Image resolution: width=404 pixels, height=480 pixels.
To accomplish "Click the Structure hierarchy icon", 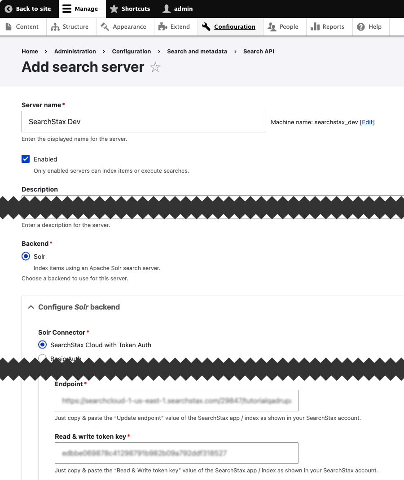I will pyautogui.click(x=55, y=27).
